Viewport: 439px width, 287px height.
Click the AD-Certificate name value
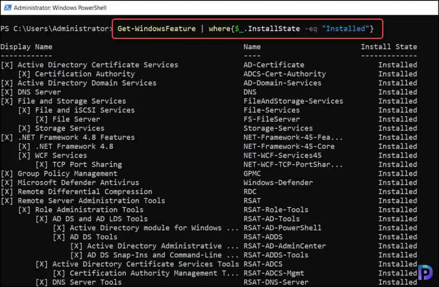pyautogui.click(x=274, y=65)
